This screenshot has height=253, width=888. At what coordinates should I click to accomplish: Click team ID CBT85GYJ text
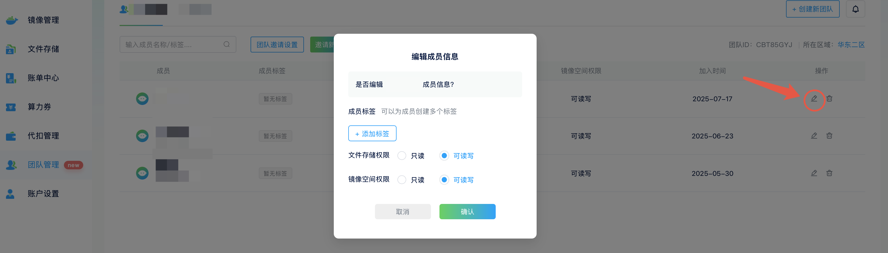(x=774, y=45)
